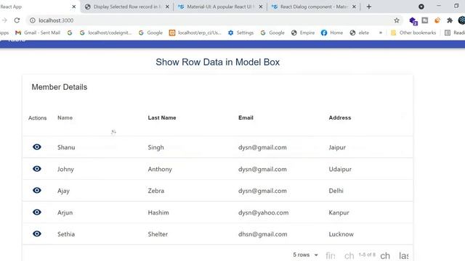
Task: Sort table by Name column
Action: tap(65, 117)
